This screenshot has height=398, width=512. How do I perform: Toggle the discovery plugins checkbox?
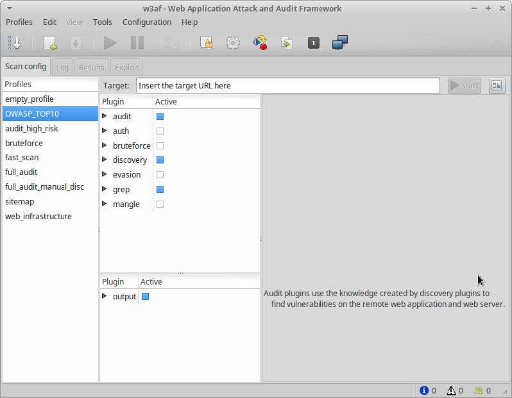160,160
